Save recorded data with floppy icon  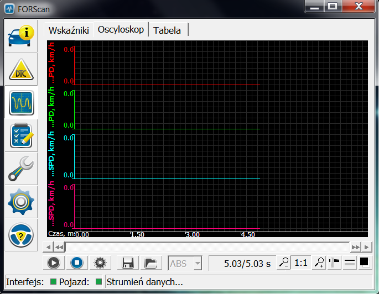coord(128,263)
